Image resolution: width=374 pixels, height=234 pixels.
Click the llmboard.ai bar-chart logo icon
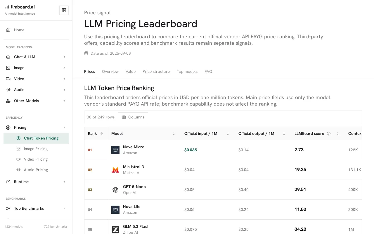coord(7,7)
